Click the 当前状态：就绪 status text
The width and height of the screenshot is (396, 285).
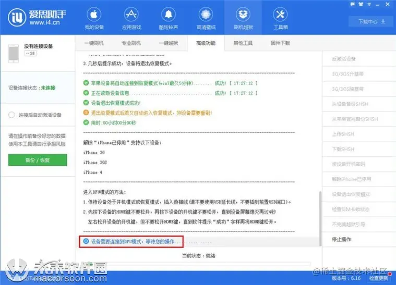click(198, 256)
